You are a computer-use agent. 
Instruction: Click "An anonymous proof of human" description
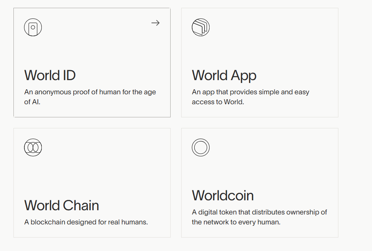tap(90, 97)
